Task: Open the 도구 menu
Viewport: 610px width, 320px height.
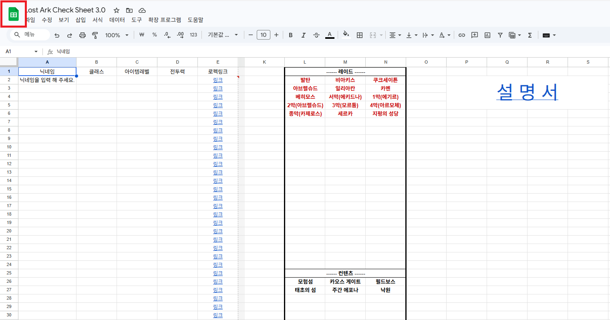Action: pyautogui.click(x=137, y=20)
